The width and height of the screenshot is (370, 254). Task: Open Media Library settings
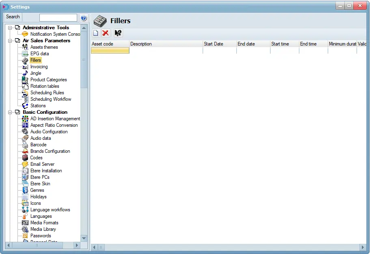[x=43, y=229]
